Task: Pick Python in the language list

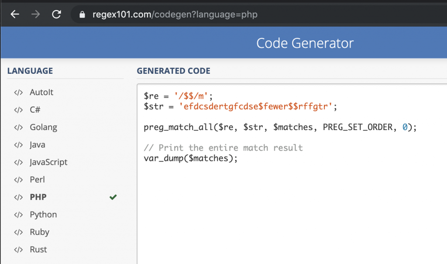Action: pos(43,215)
